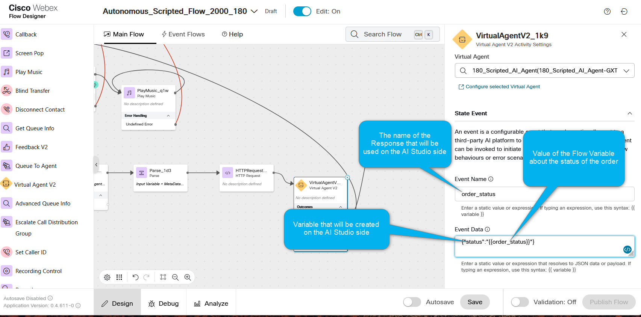Click the Save button

(x=475, y=302)
